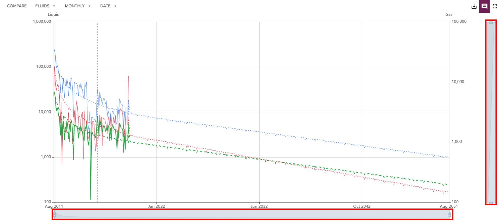Click the middle of vertical range slider track
The width and height of the screenshot is (501, 222).
pos(491,112)
